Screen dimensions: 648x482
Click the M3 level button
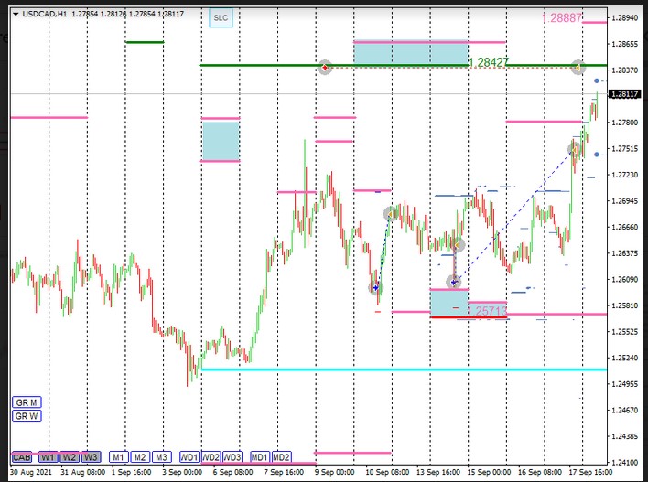161,456
